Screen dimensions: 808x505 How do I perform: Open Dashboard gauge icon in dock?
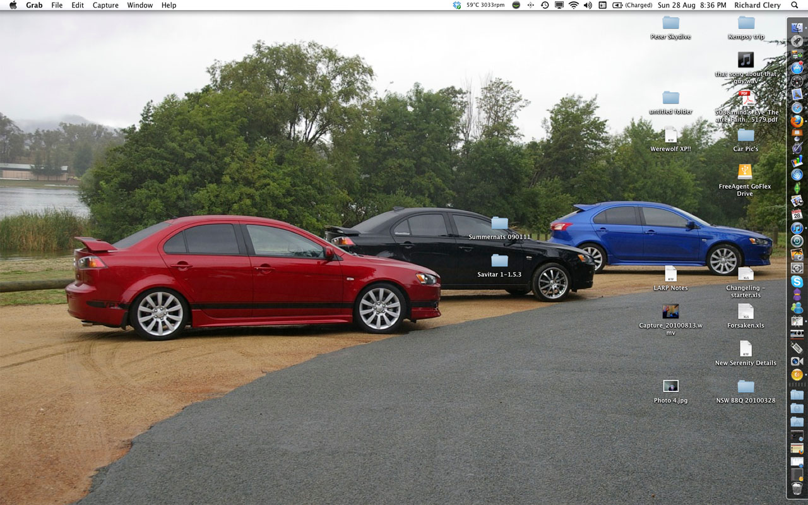coord(797,81)
